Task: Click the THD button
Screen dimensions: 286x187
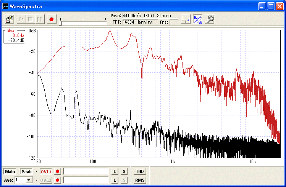Action: point(140,172)
